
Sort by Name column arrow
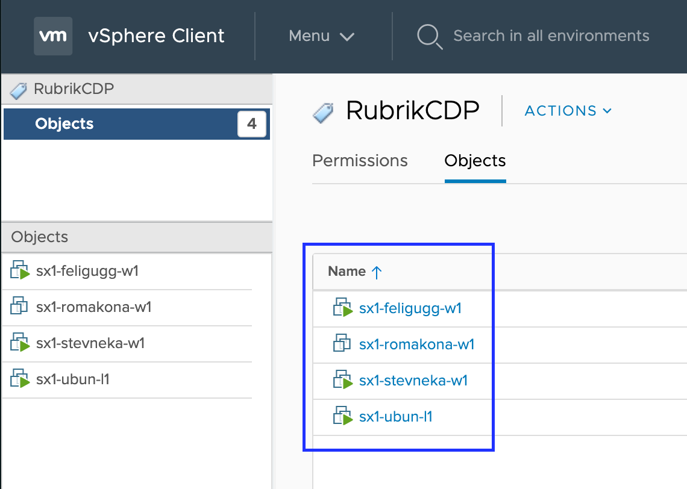(x=377, y=272)
